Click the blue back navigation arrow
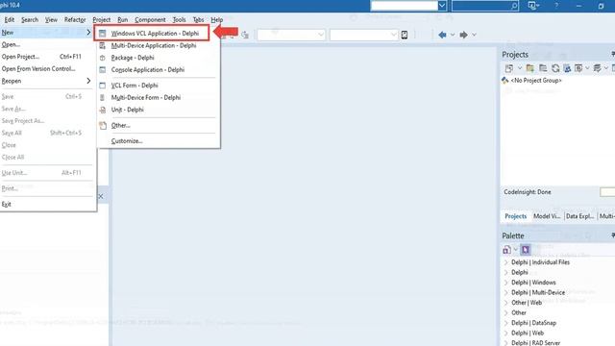Screen dimensions: 615x346 pos(442,35)
